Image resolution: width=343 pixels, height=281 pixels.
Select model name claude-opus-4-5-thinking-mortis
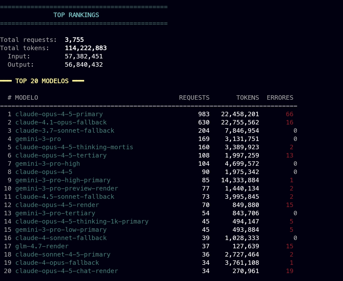74,147
